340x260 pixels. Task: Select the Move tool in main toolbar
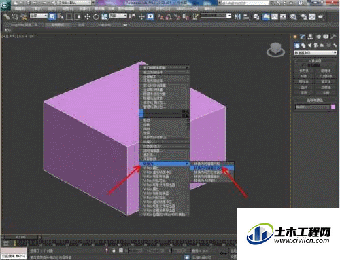[87, 17]
